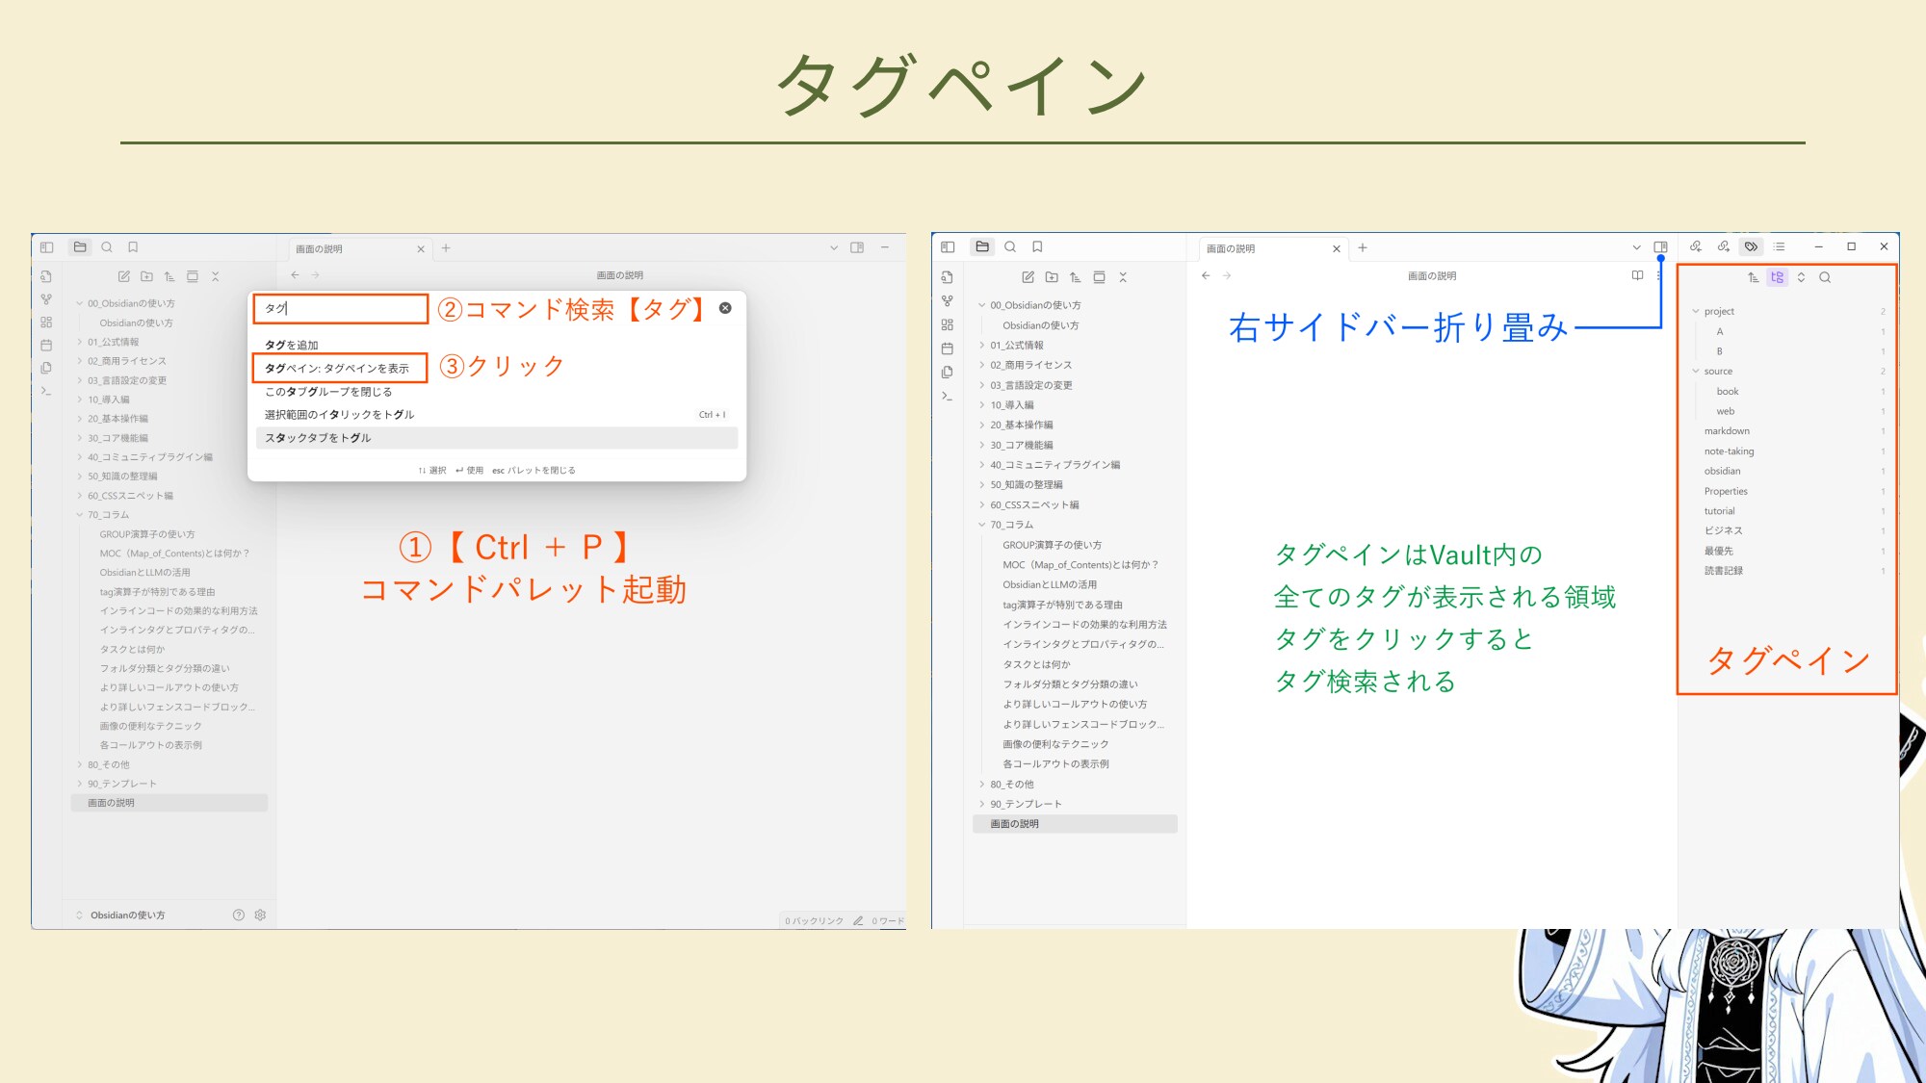This screenshot has height=1083, width=1926.
Task: Choose タグを追加 in command palette
Action: [292, 345]
